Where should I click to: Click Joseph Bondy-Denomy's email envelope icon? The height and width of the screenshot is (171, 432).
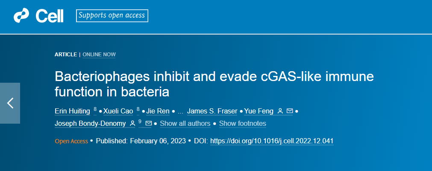pos(149,123)
